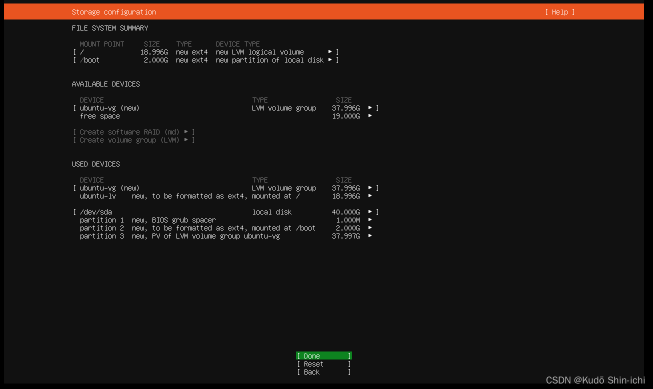Expand the /dev/sda local disk arrow
This screenshot has width=653, height=389.
(370, 212)
